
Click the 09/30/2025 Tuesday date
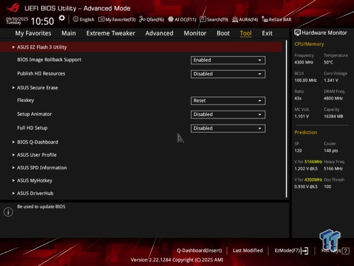point(17,21)
